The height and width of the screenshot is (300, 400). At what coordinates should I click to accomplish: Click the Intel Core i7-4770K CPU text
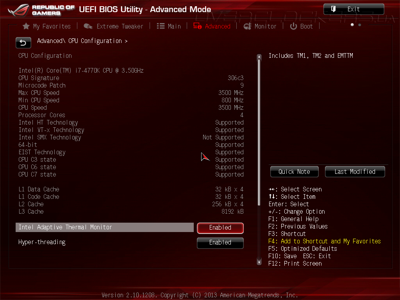pyautogui.click(x=81, y=70)
